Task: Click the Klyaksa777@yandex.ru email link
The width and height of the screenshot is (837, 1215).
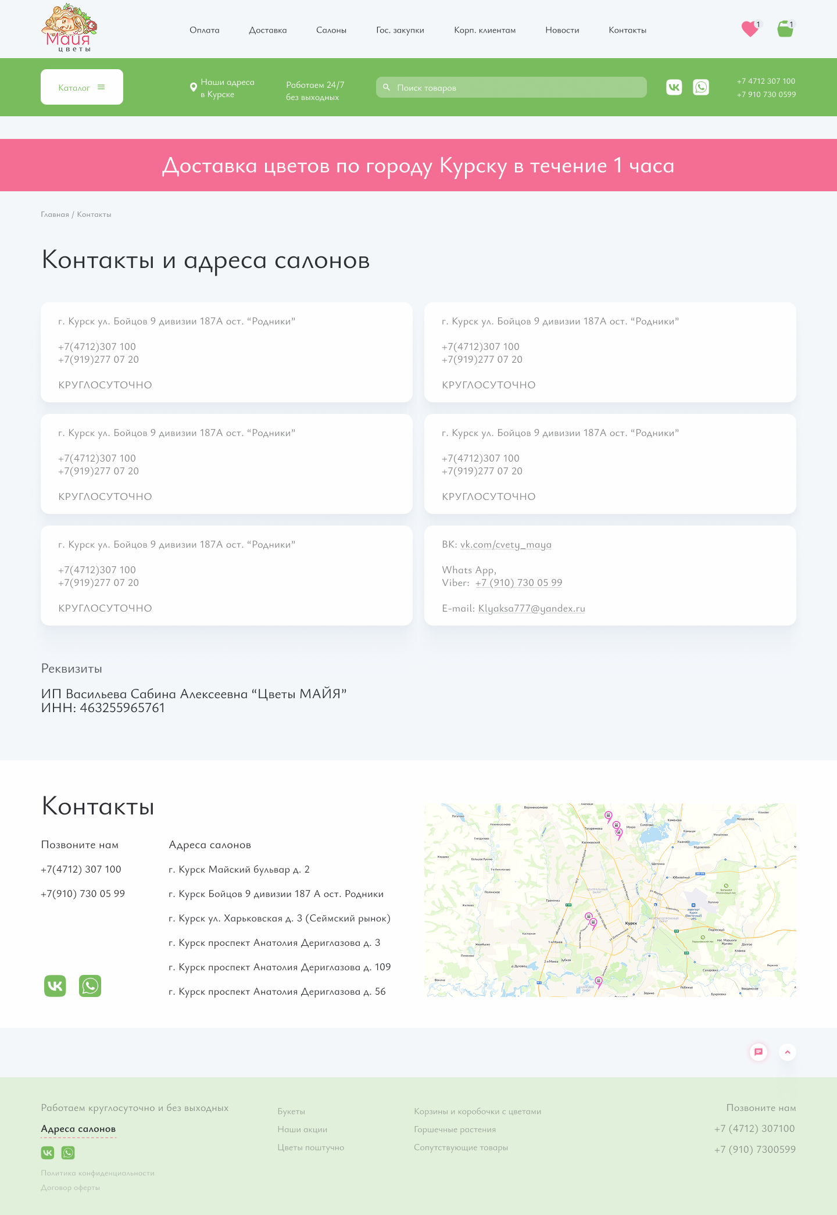Action: pyautogui.click(x=531, y=609)
